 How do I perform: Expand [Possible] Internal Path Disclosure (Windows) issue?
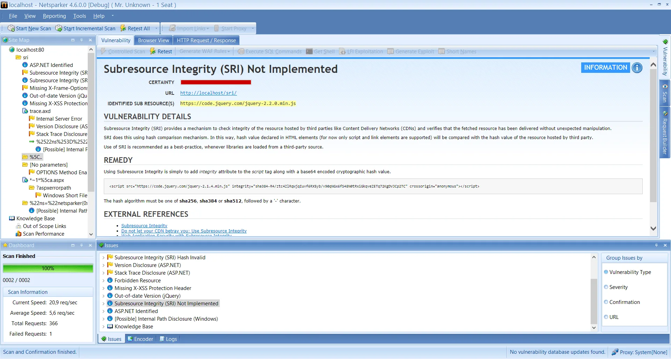pos(103,319)
